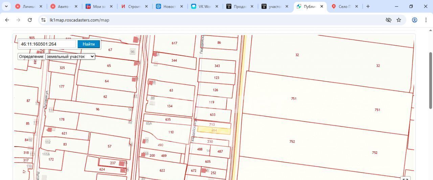Screen dimensions: 433x180
Task: Click parcel 172 on the map
Action: pyautogui.click(x=51, y=159)
